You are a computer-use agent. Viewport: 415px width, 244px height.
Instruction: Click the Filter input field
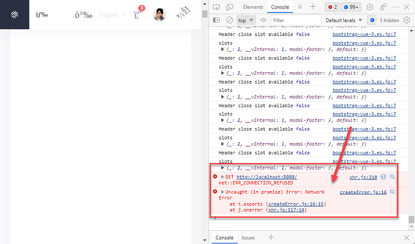click(x=295, y=20)
